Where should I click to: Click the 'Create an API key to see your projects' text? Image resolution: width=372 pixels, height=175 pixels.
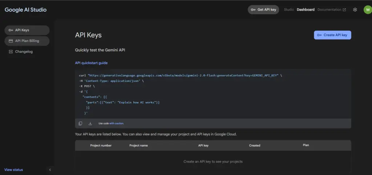(213, 162)
